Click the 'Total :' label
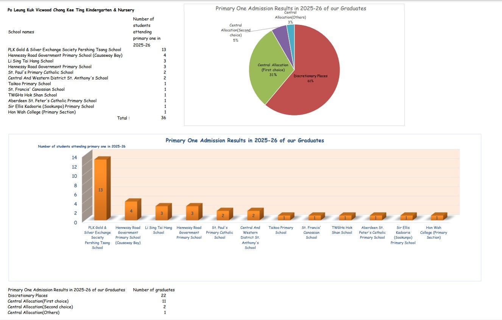Viewport: 502px width, 320px height. [123, 118]
